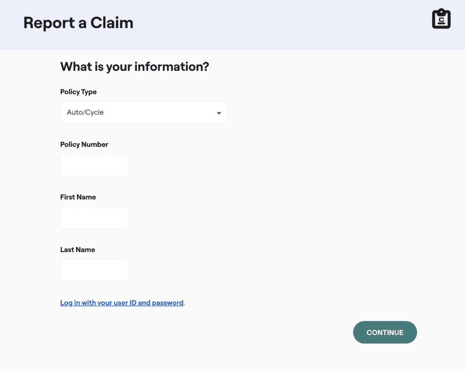This screenshot has width=465, height=371.
Task: Click into the First Name field
Action: (94, 218)
